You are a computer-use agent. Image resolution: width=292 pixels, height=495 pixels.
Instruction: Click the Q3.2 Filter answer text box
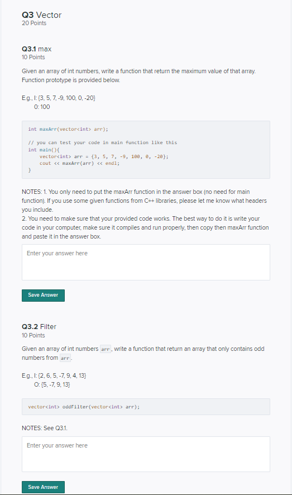point(146,454)
